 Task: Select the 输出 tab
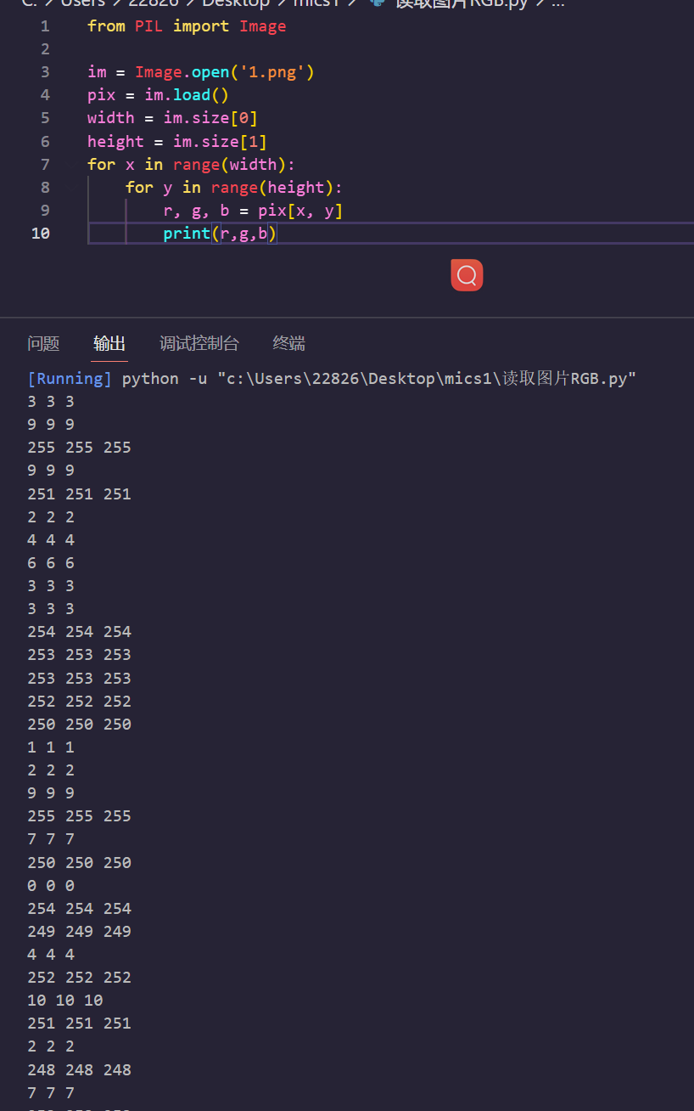(x=109, y=343)
